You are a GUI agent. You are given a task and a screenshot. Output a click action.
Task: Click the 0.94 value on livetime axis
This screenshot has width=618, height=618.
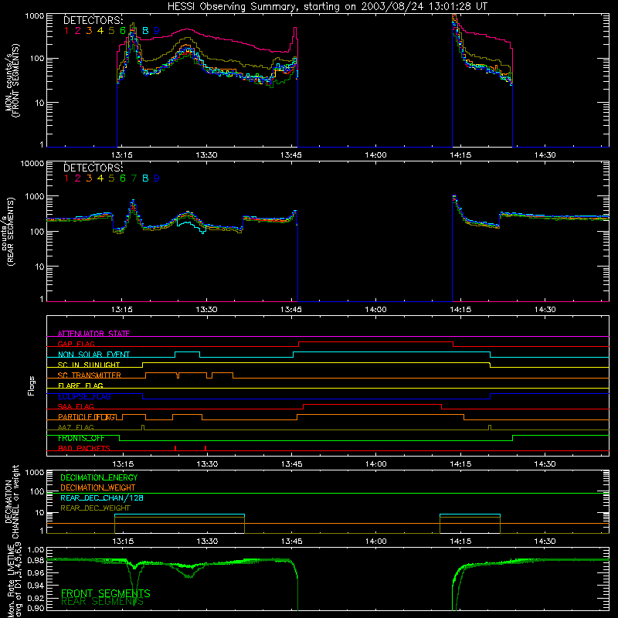click(x=36, y=585)
